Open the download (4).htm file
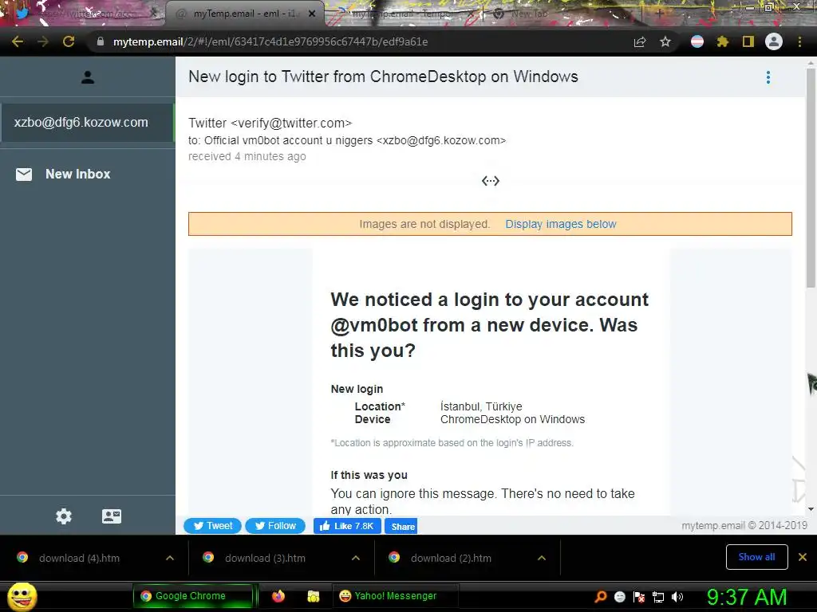Viewport: 817px width, 612px height. click(79, 558)
